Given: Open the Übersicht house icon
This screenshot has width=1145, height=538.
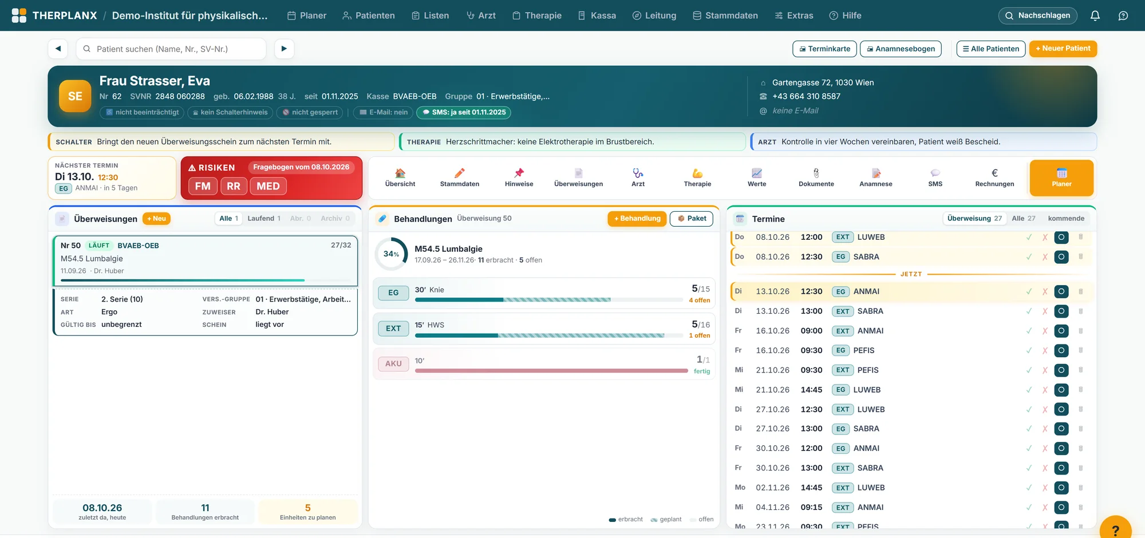Looking at the screenshot, I should point(400,173).
